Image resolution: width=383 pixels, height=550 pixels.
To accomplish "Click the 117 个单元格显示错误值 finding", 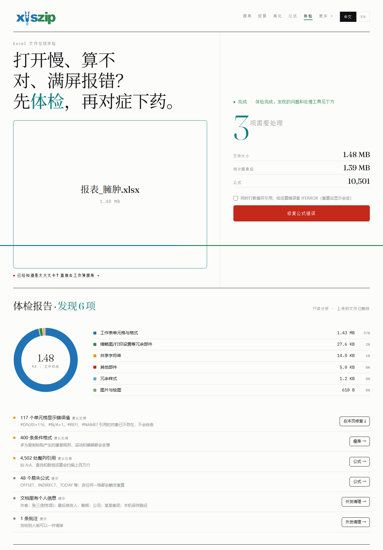I will click(45, 417).
